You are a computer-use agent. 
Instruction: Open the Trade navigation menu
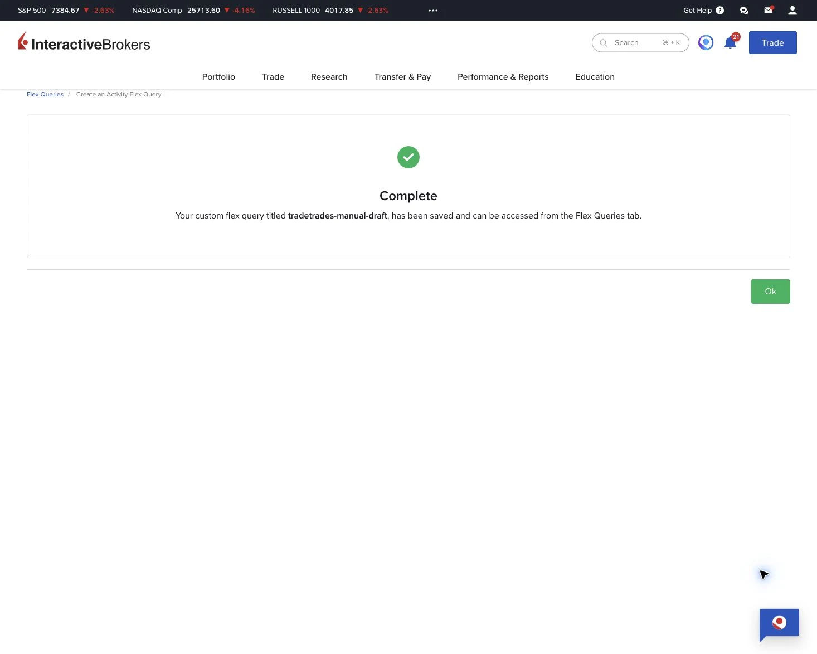(x=273, y=77)
